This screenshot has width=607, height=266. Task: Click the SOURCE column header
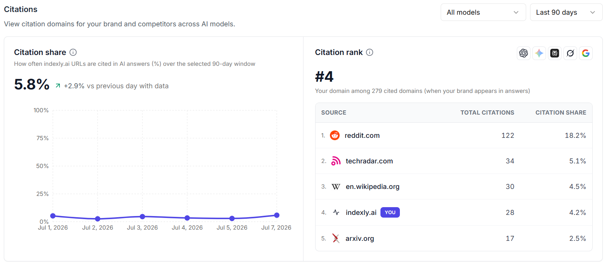pyautogui.click(x=333, y=113)
